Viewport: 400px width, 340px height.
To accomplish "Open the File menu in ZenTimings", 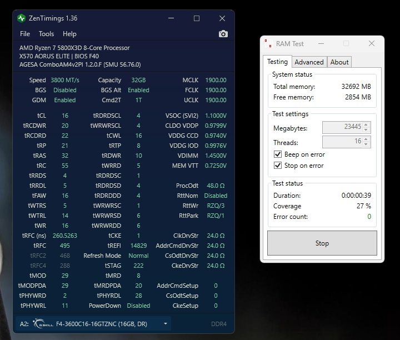I will coord(25,34).
